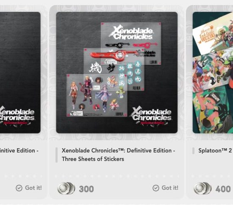Click the gray bar beside the stickers title
Screen dimensions: 233x205
(56, 155)
